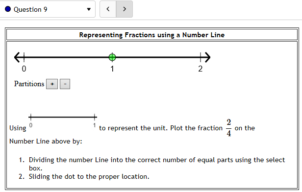Click the tick mark at 0 on number line
Viewport: 302px width, 192px height.
click(24, 57)
